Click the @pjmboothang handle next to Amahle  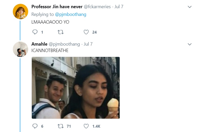point(64,44)
